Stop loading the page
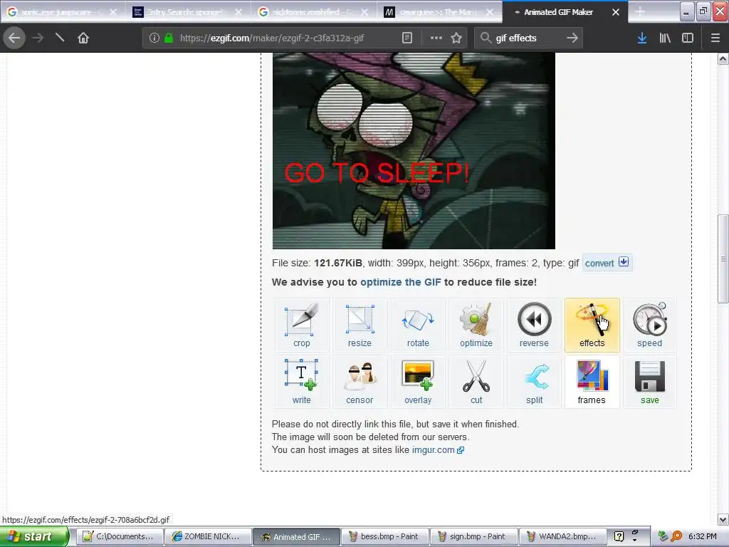Screen dimensions: 729x547 pos(60,38)
